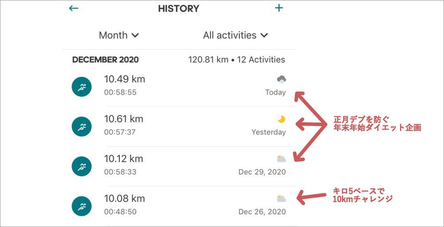Select the snow cloud weather icon for Today
Screen dimensions: 444x227
point(281,80)
